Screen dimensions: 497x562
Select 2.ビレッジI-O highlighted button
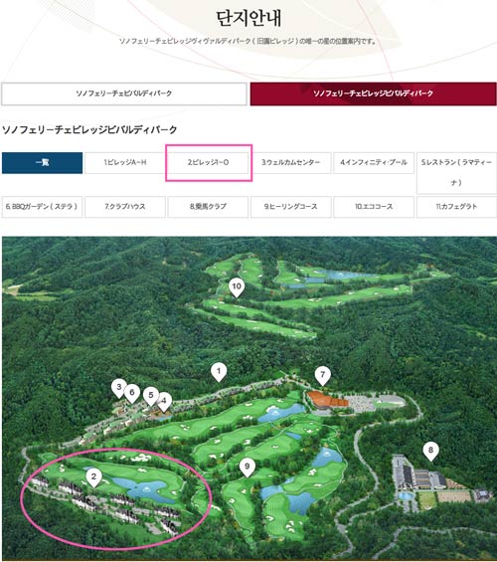click(x=208, y=163)
